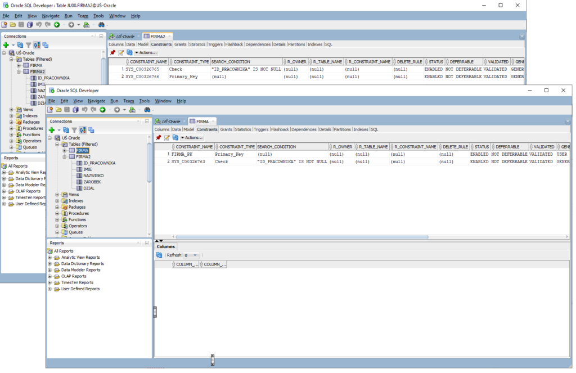Click the green New Connection plus in front window

[51, 130]
